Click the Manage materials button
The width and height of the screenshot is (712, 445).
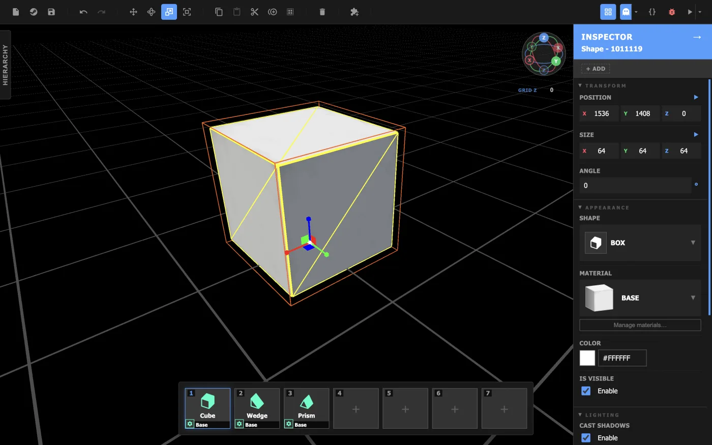[x=640, y=325]
